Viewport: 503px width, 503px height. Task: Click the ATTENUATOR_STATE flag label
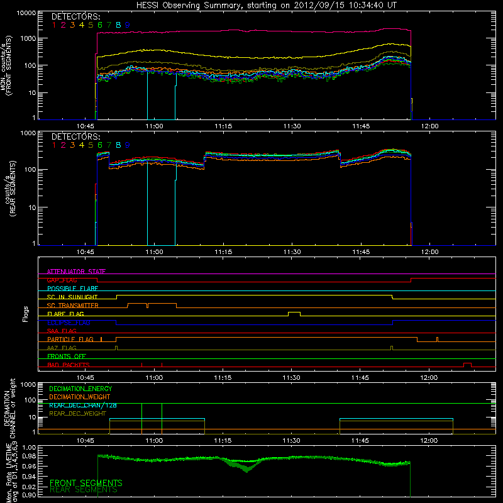76,272
